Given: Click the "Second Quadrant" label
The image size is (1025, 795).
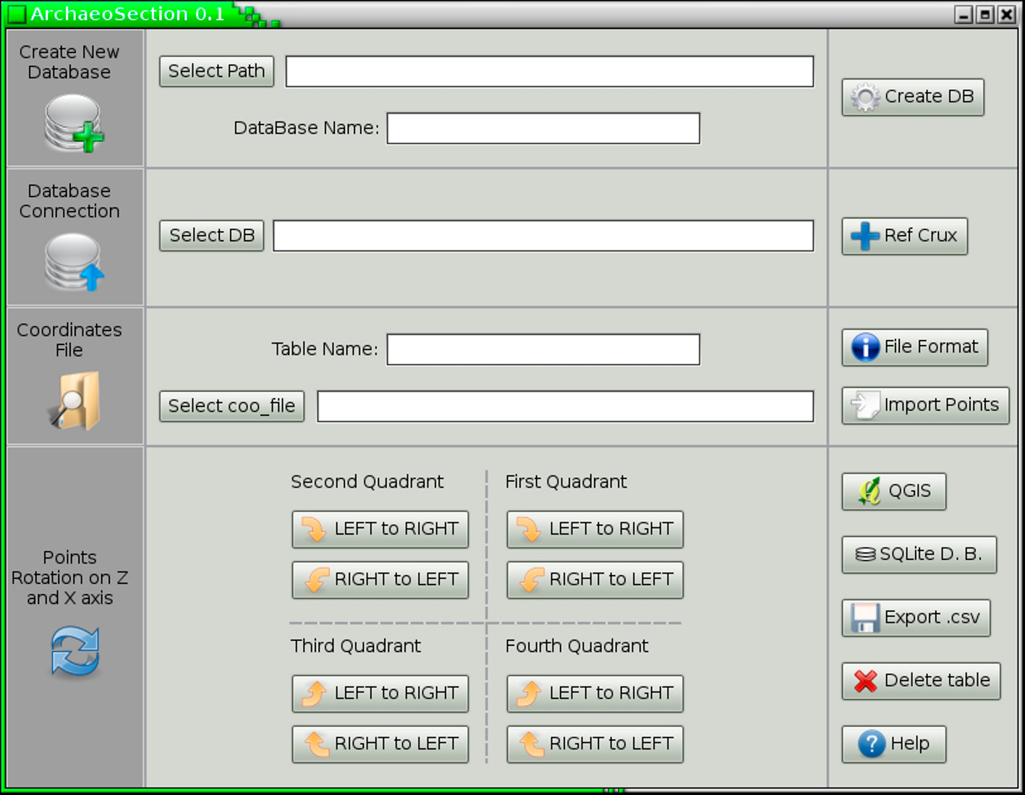Looking at the screenshot, I should [367, 482].
